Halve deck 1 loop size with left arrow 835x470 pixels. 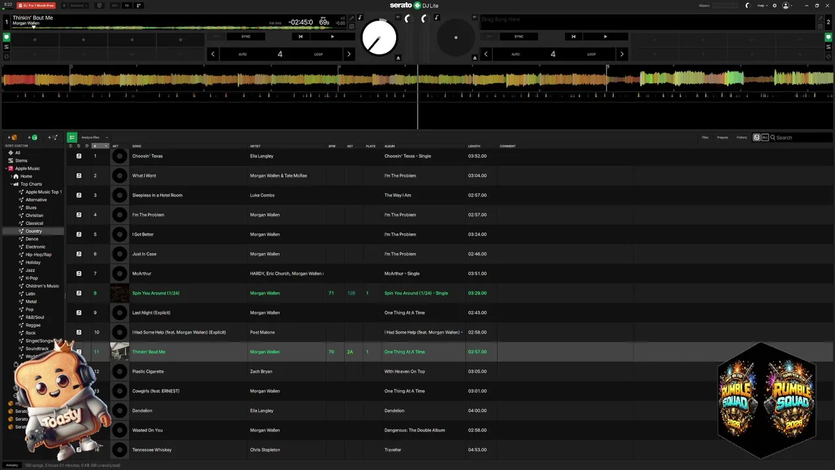point(213,54)
